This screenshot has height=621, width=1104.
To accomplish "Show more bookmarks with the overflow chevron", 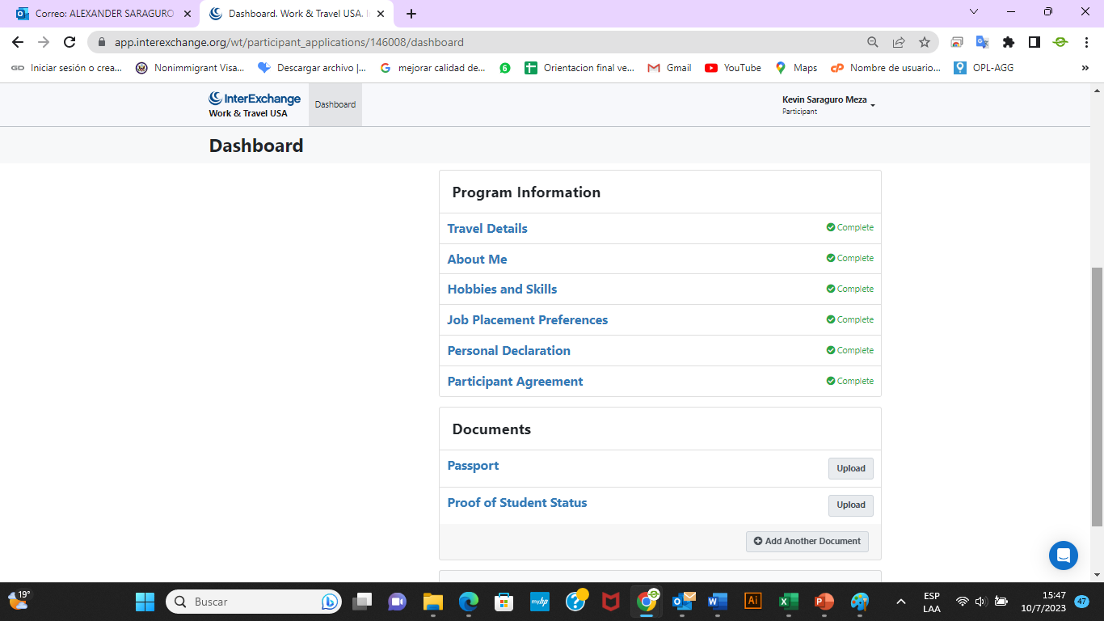I will (1085, 68).
